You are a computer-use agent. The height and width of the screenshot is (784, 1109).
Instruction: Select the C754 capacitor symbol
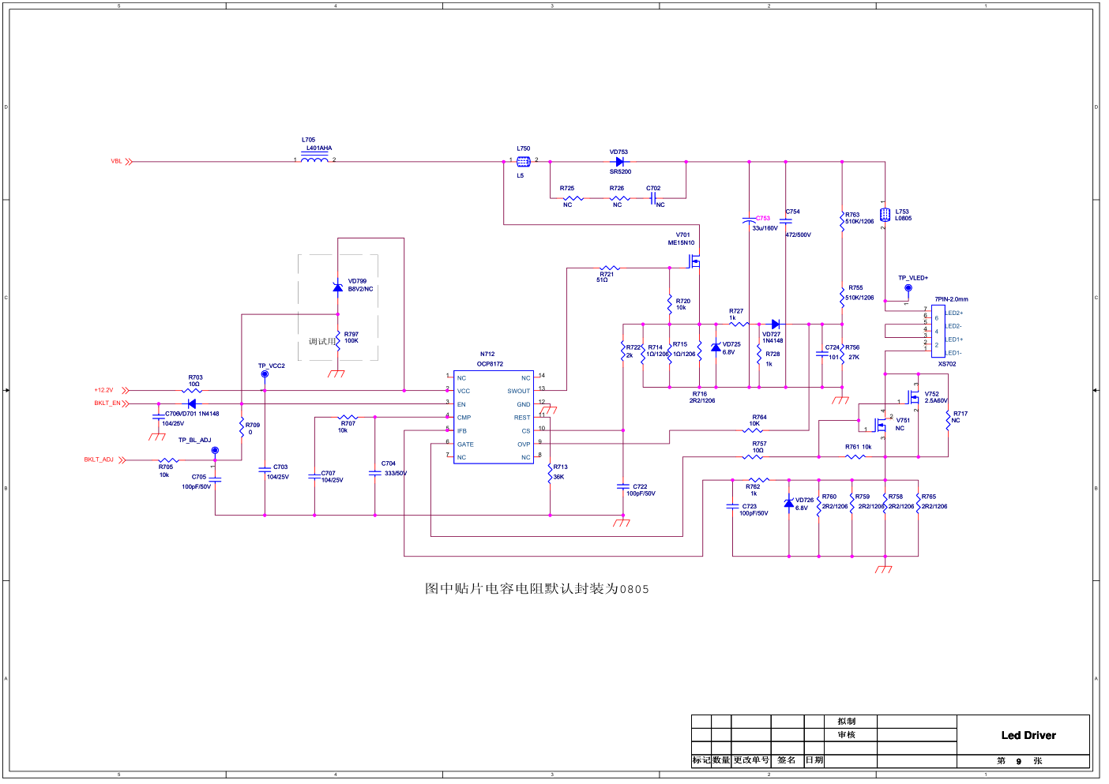tap(786, 221)
